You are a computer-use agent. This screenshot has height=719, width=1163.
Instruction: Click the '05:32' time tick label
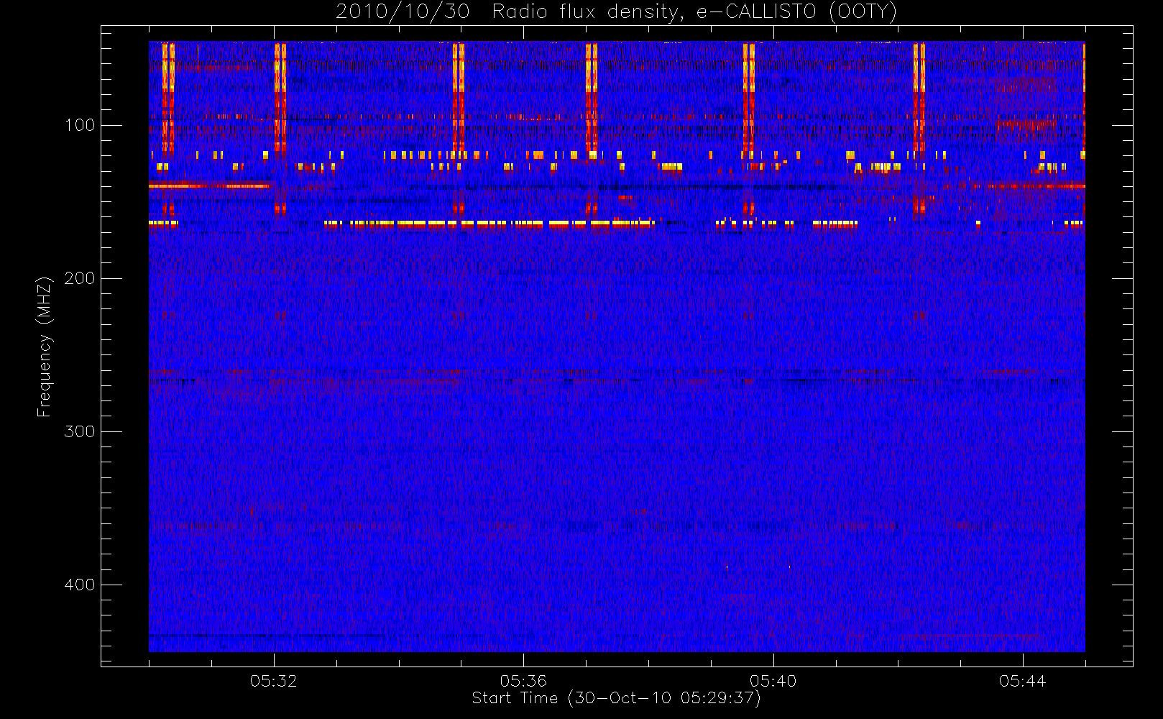[274, 681]
